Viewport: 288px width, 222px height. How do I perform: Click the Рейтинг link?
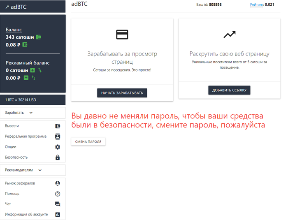[x=256, y=5]
